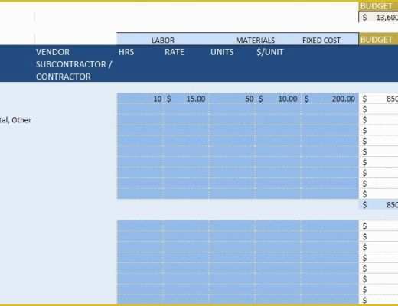
Task: Select the row label ending in 'tal, Other'
Action: (x=15, y=120)
